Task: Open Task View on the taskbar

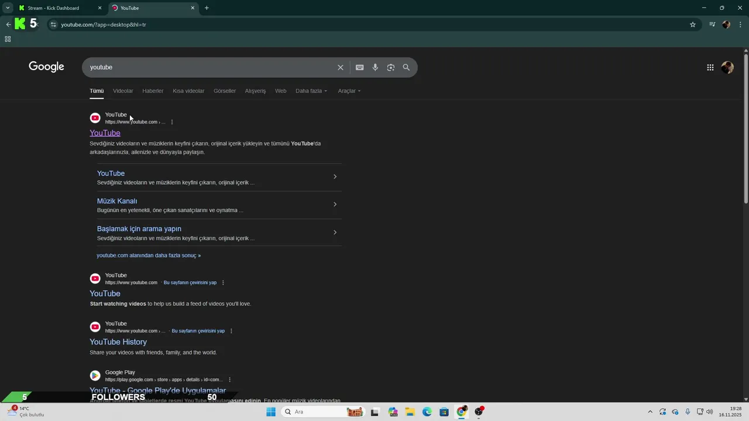Action: click(375, 412)
